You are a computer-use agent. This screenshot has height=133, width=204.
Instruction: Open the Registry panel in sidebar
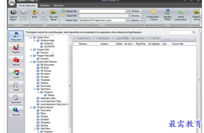[16, 49]
